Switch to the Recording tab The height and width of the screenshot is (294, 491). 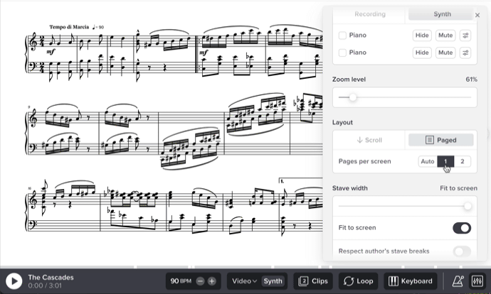tap(370, 14)
